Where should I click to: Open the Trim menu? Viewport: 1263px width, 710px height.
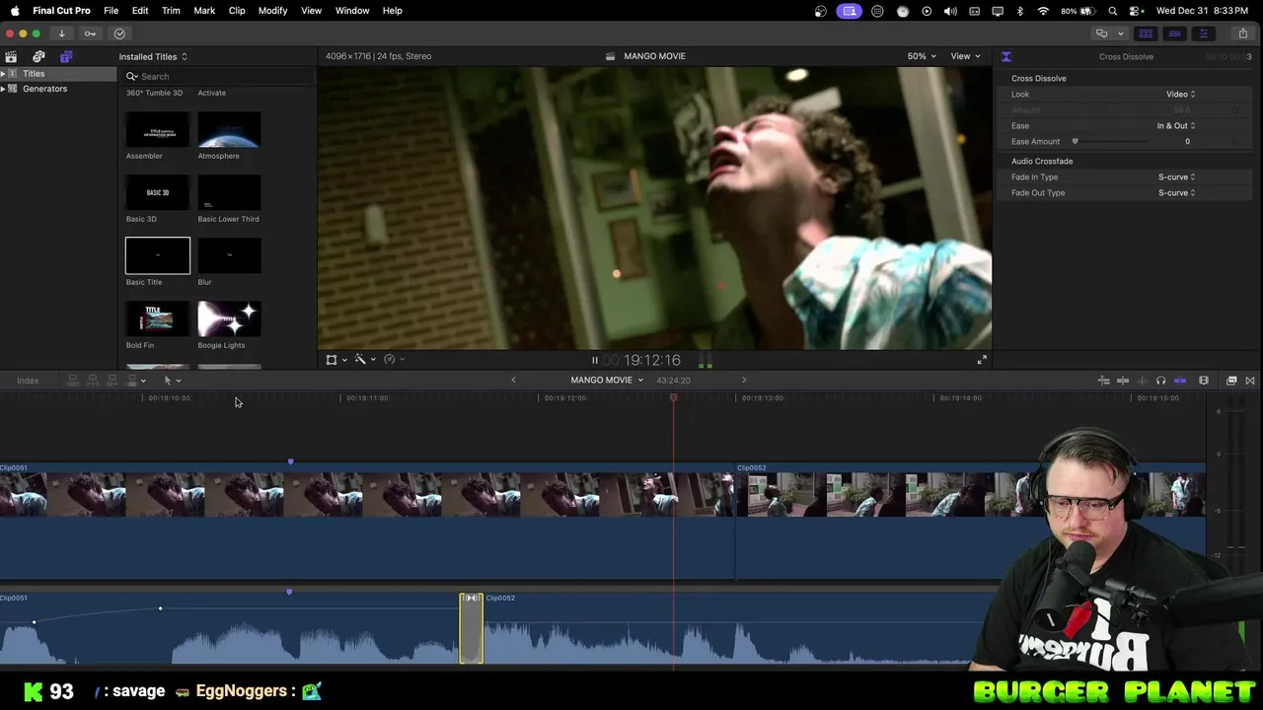point(171,11)
